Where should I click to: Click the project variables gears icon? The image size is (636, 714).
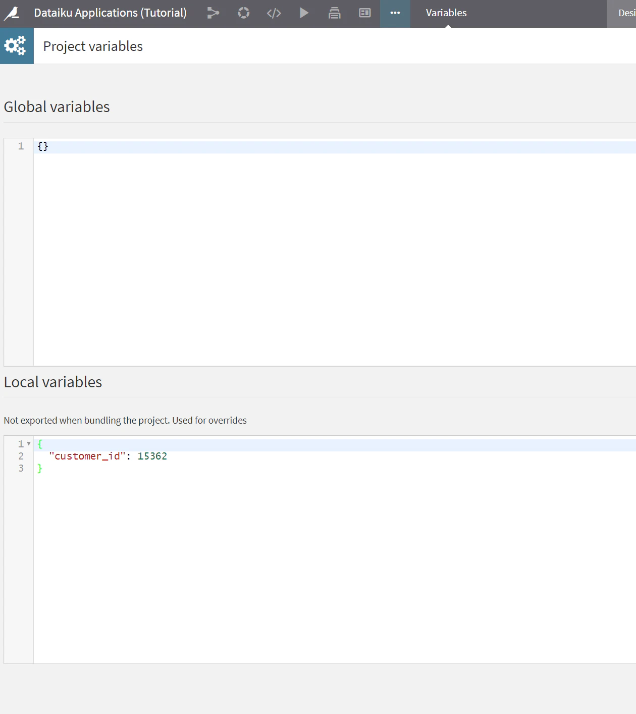click(17, 46)
